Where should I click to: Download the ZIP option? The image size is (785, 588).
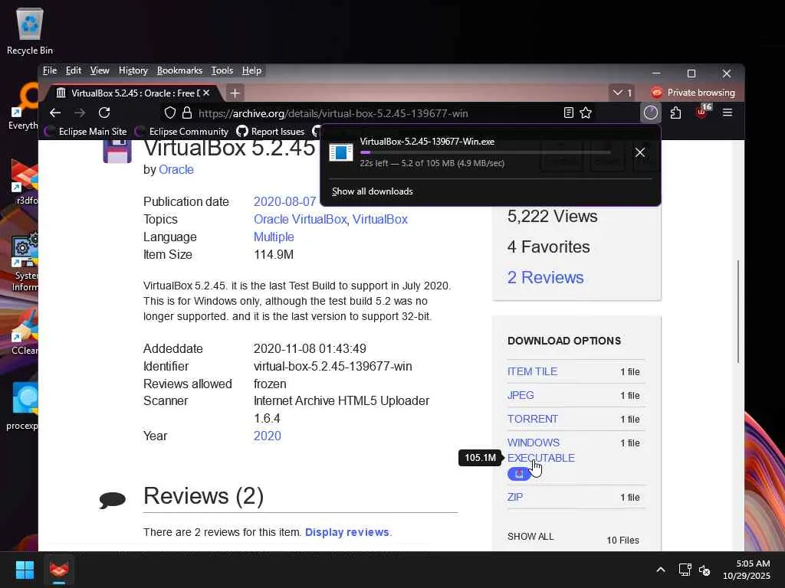(x=514, y=497)
